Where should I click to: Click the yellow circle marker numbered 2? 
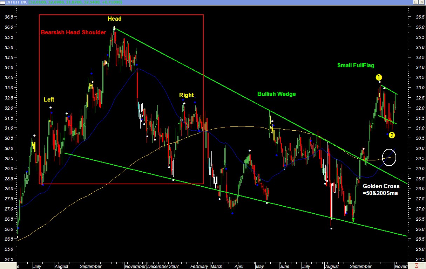(x=392, y=135)
